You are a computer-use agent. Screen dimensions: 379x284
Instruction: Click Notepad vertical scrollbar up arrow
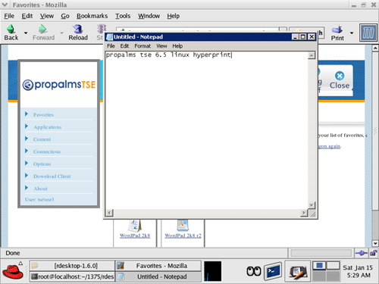coord(312,55)
